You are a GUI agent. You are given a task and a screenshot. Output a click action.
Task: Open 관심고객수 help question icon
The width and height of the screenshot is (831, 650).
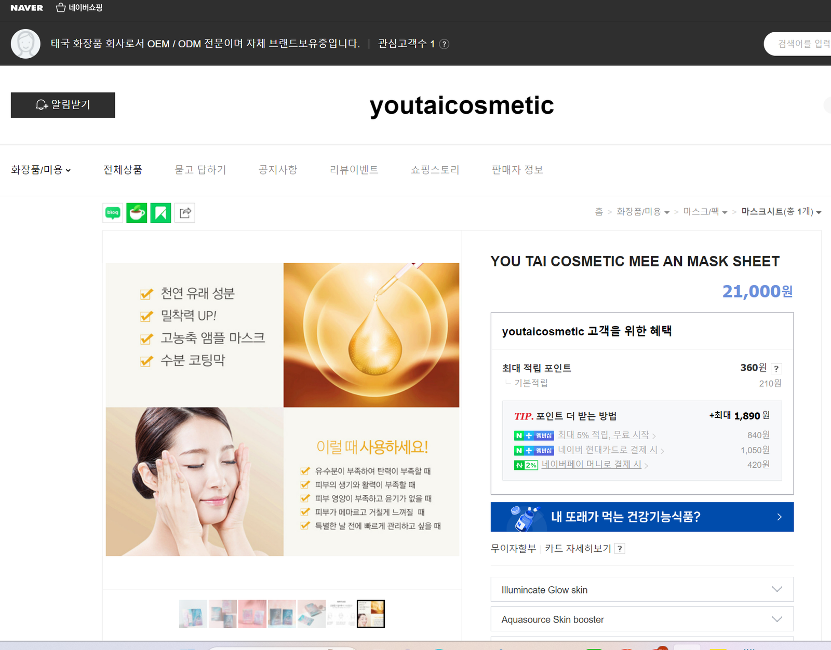pos(444,44)
